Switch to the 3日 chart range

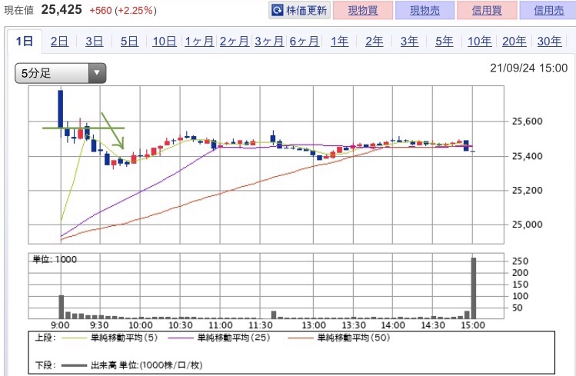(x=95, y=41)
